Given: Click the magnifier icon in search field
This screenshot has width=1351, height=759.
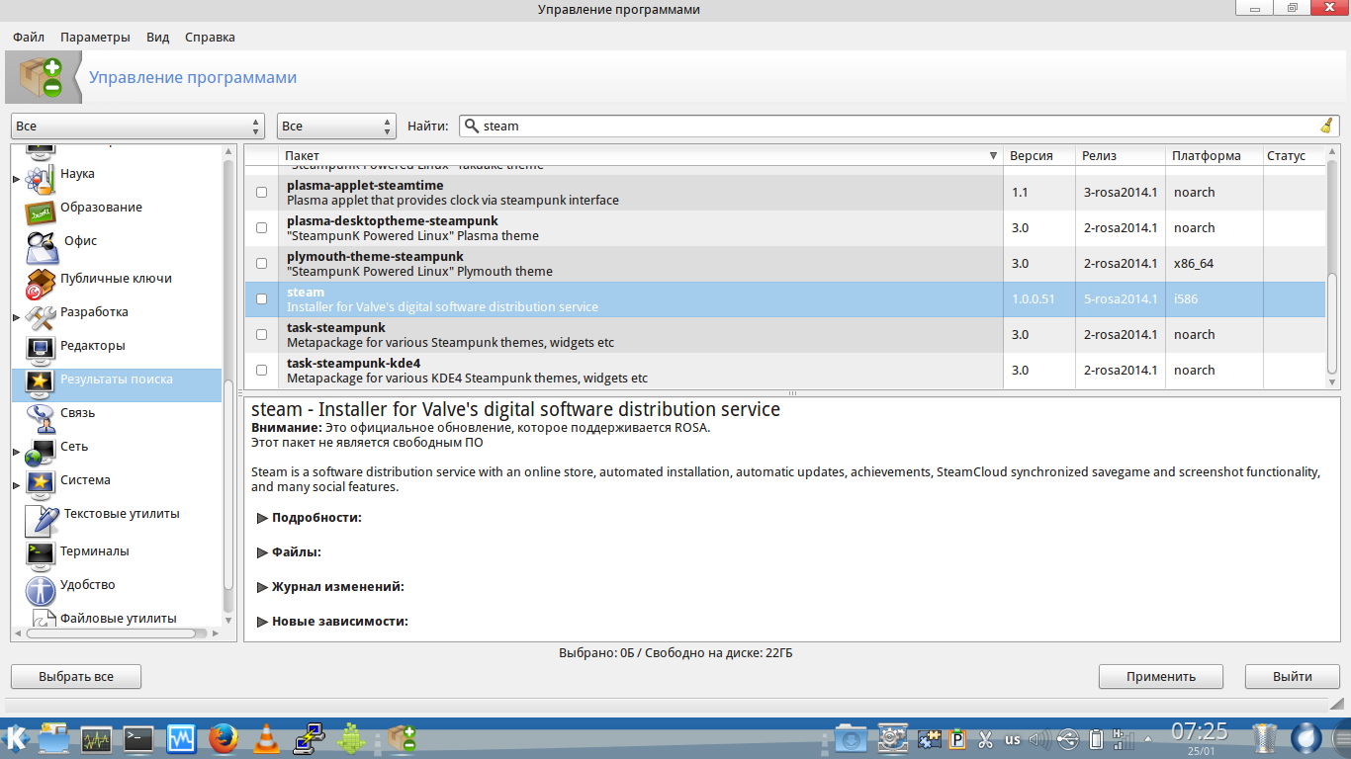Looking at the screenshot, I should pyautogui.click(x=472, y=126).
